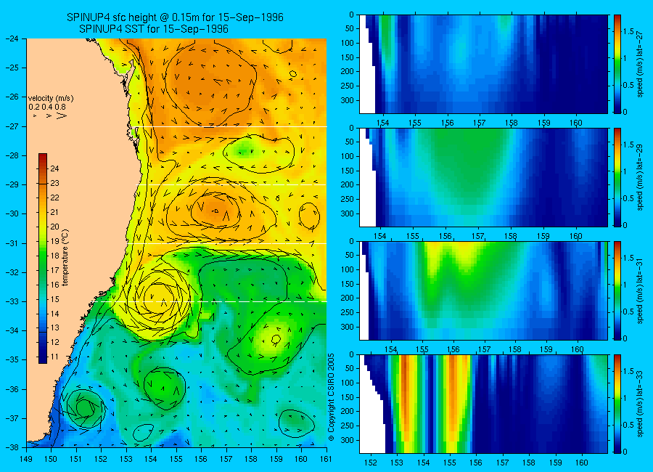Click the "11" tick on temperature color bar
The height and width of the screenshot is (472, 653).
click(54, 357)
